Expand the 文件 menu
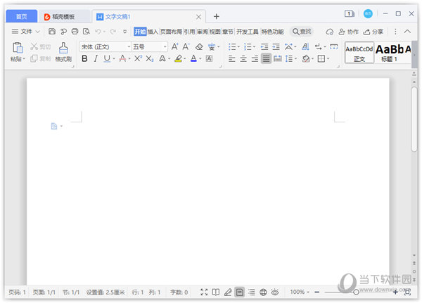 click(x=25, y=32)
